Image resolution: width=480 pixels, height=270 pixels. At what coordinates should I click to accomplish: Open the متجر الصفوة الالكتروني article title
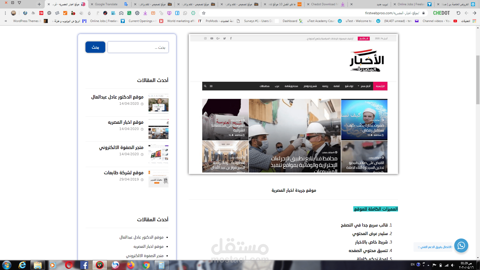pos(121,147)
